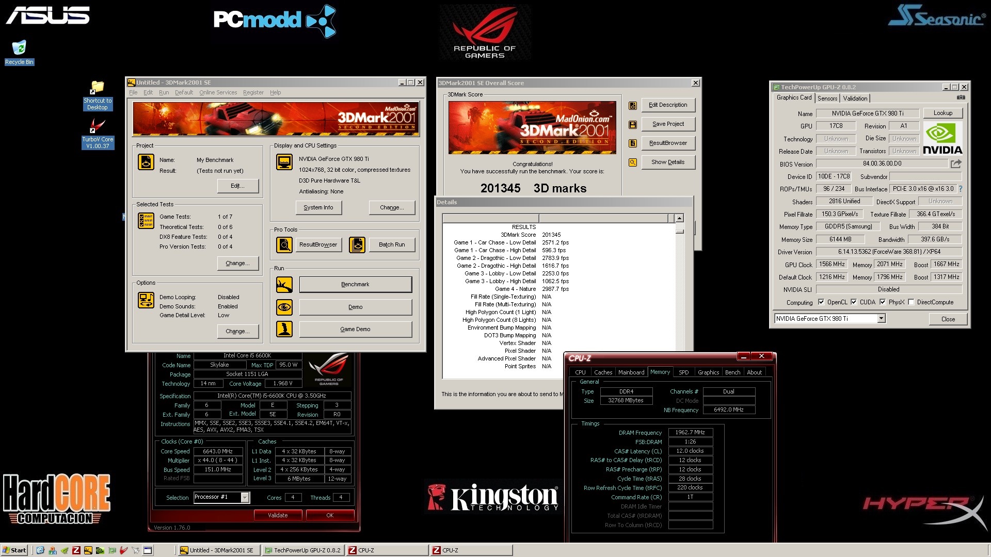Click the BIOS export share icon in GPU-Z

coord(956,164)
